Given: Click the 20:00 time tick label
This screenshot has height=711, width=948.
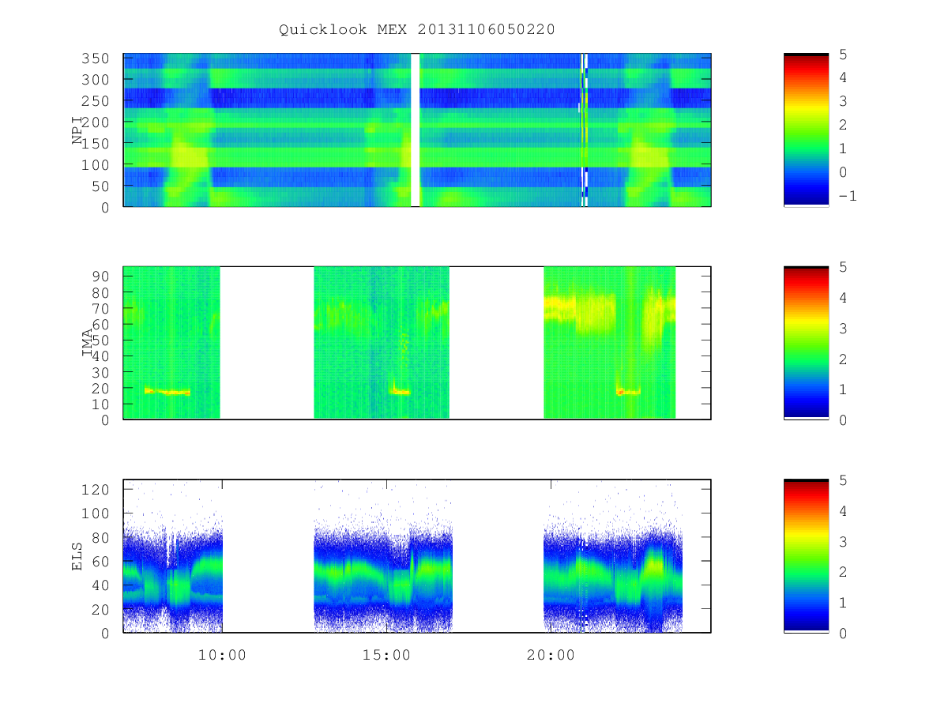Looking at the screenshot, I should [x=551, y=655].
